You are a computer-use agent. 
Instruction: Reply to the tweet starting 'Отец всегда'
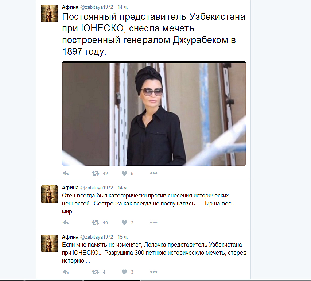(66, 223)
